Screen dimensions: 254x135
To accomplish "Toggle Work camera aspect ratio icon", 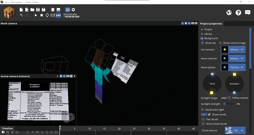I will (x=192, y=23).
